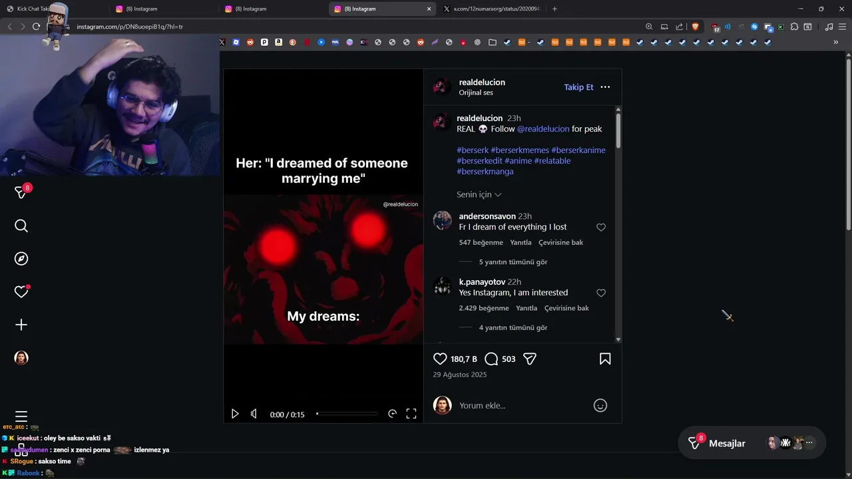
Task: Open a new browser tab
Action: pos(554,9)
